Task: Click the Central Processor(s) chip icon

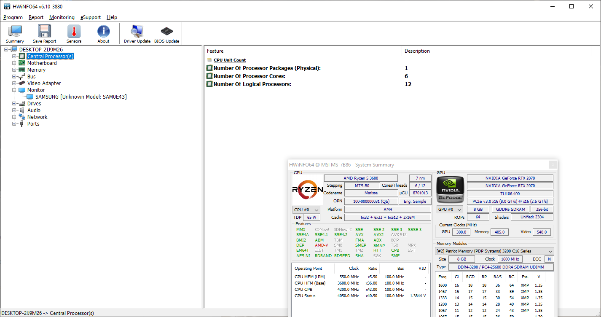Action: coord(22,56)
